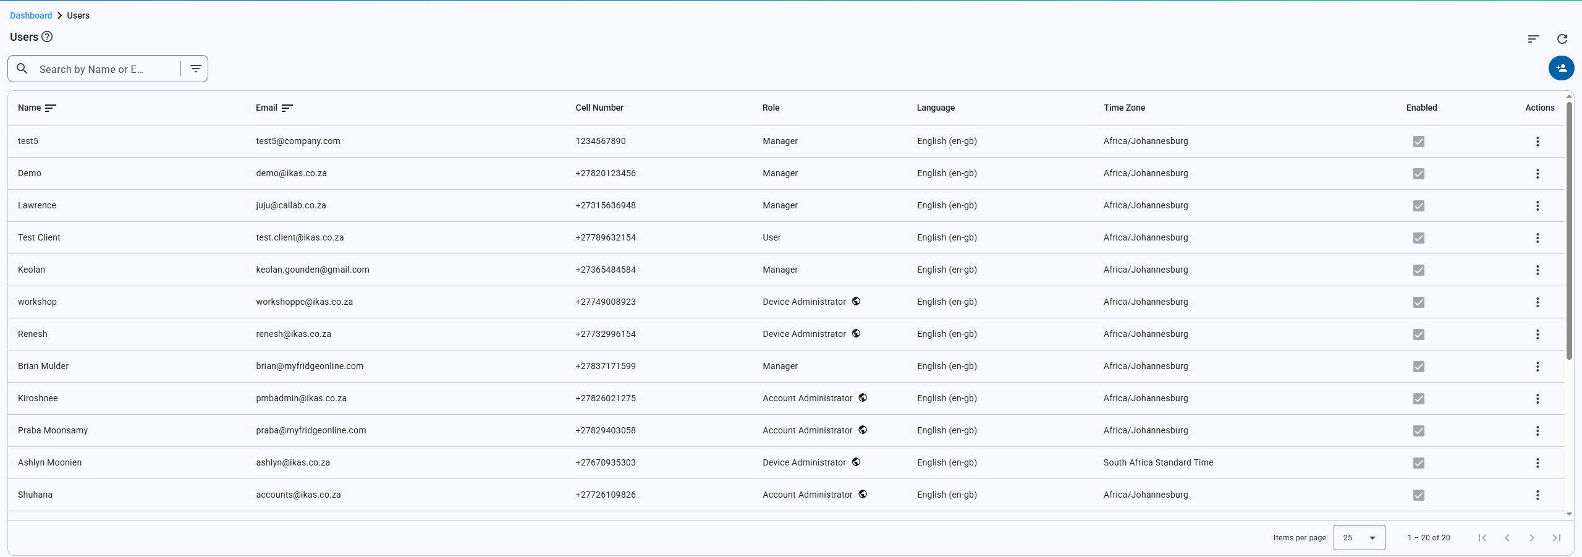This screenshot has width=1582, height=557.
Task: Navigate to Dashboard via breadcrumb link
Action: point(31,15)
